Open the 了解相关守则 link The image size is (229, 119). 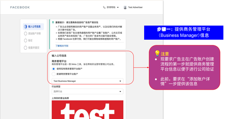coord(62,46)
